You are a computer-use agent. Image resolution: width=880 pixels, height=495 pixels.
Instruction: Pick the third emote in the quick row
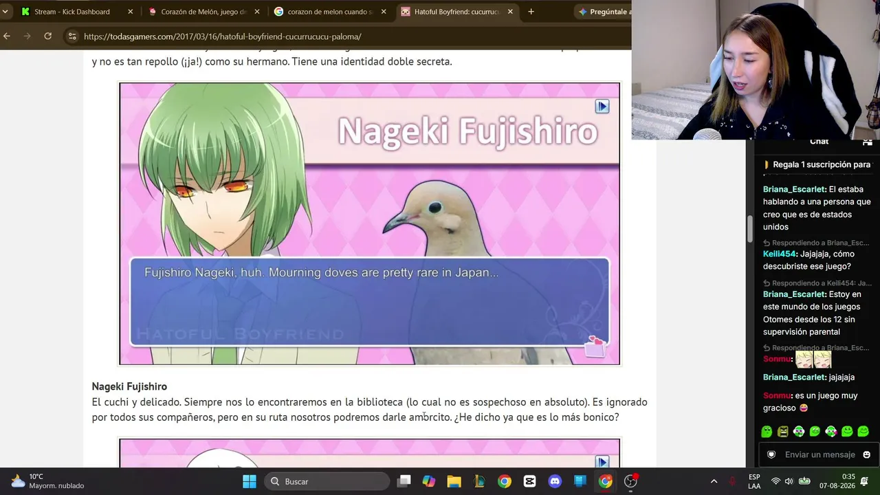pyautogui.click(x=799, y=432)
